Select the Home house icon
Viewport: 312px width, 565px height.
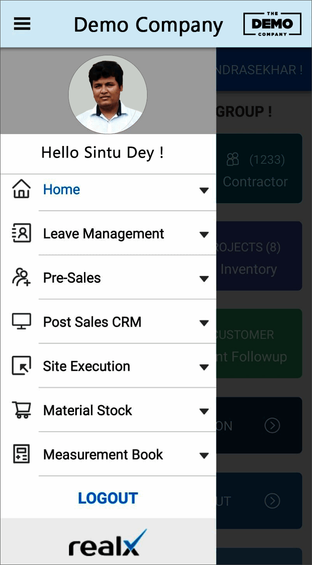22,190
